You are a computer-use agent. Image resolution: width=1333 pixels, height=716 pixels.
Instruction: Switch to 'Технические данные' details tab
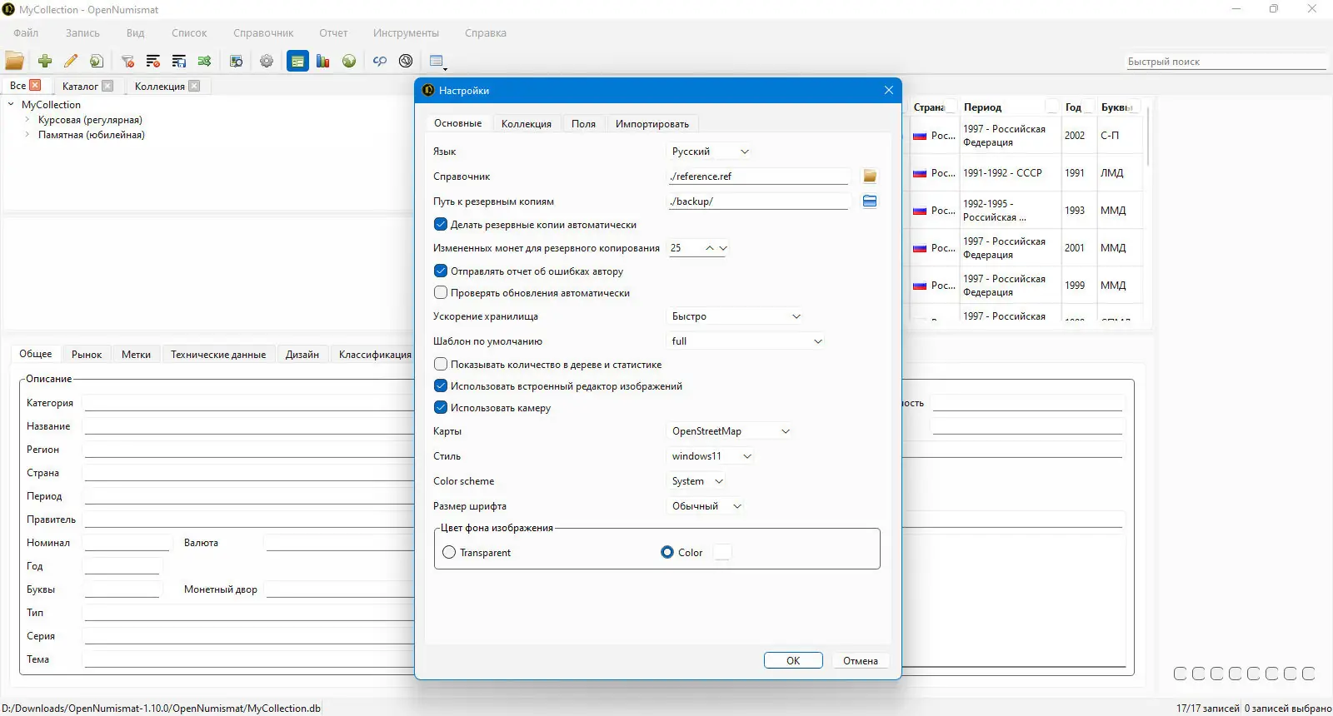point(218,354)
